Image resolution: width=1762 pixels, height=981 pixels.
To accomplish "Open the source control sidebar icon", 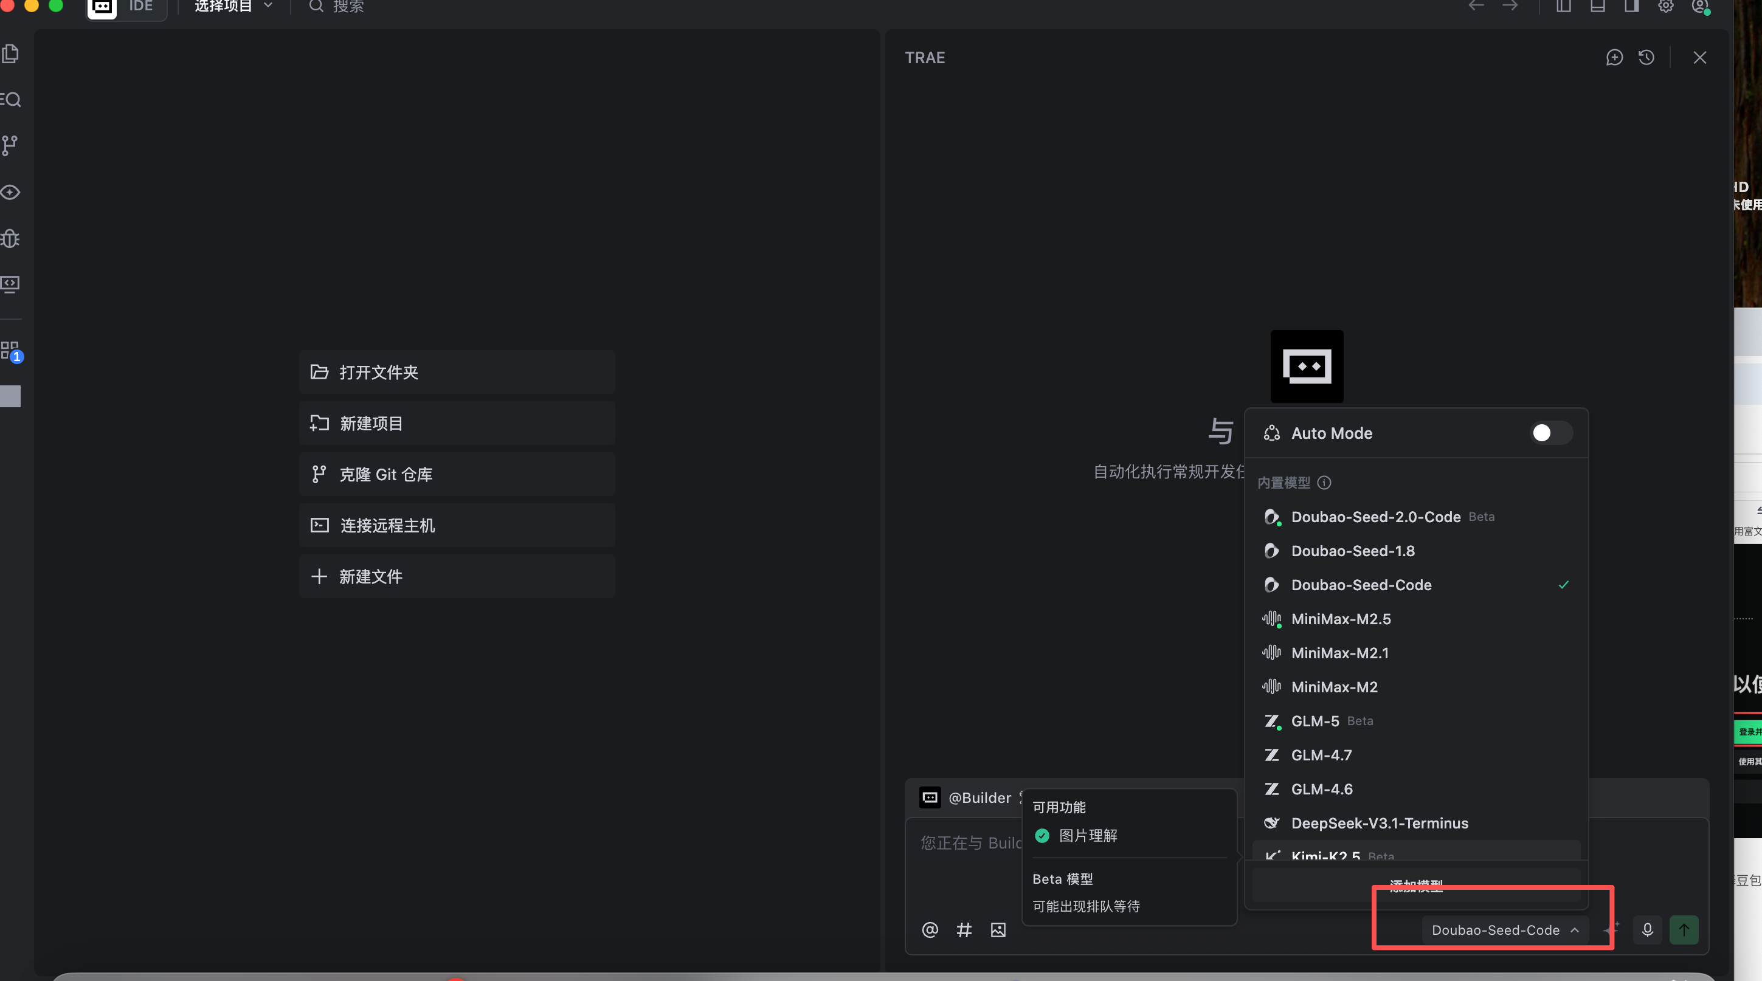I will click(10, 145).
